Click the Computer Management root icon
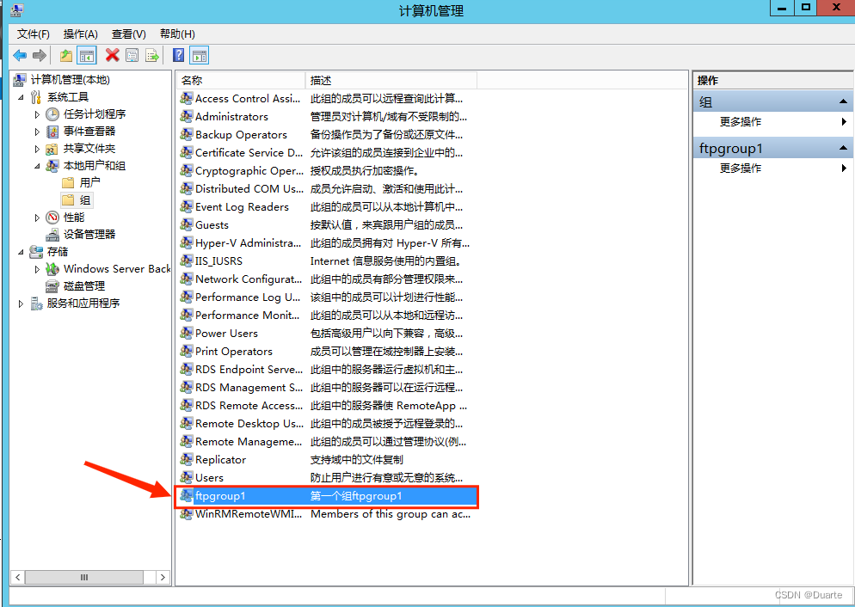855x607 pixels. coord(20,80)
